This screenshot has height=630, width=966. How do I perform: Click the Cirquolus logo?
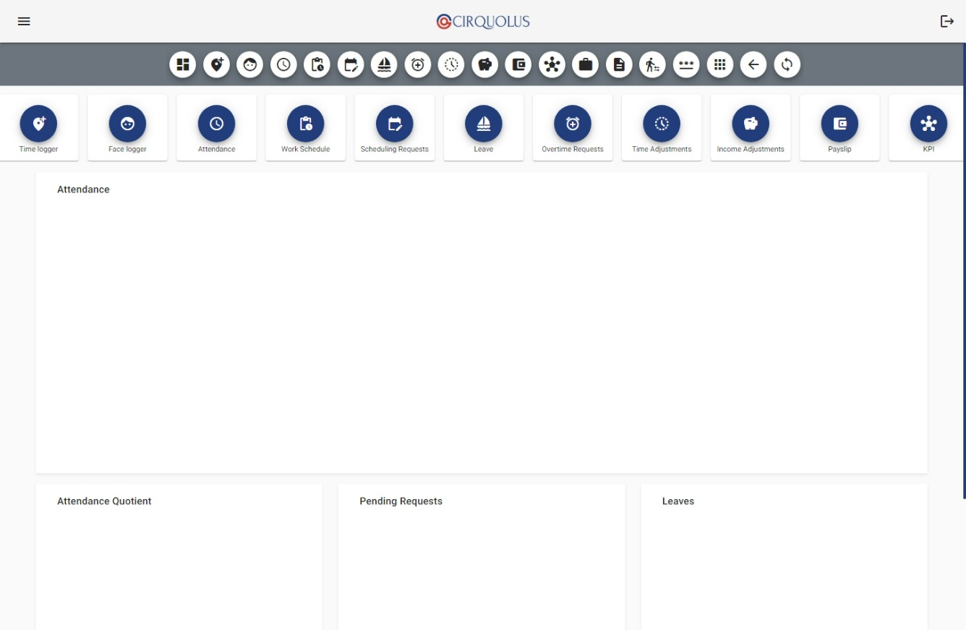pos(483,22)
